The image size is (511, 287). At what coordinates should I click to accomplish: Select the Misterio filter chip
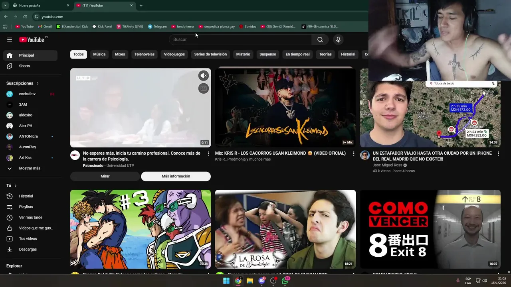click(243, 54)
